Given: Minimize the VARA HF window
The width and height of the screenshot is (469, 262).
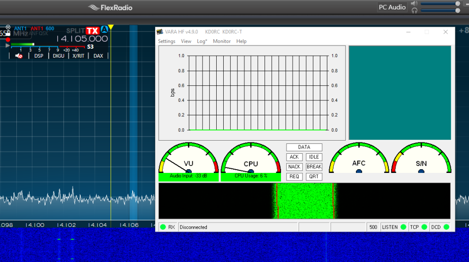Looking at the screenshot, I should coord(408,32).
